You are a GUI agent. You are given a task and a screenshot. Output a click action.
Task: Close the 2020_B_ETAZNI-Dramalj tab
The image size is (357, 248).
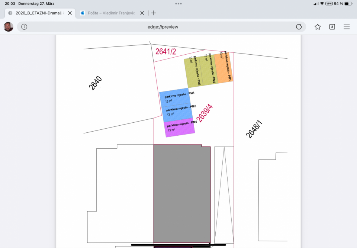[x=70, y=13]
